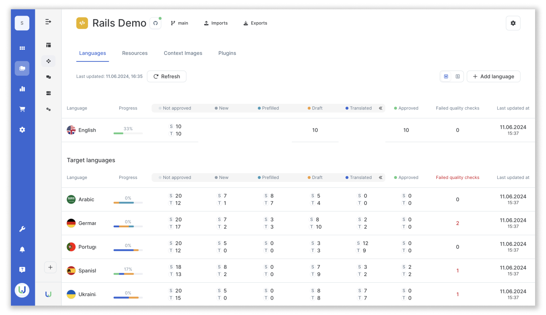Collapse columns chevron in target languages header
Image resolution: width=546 pixels, height=315 pixels.
point(380,178)
